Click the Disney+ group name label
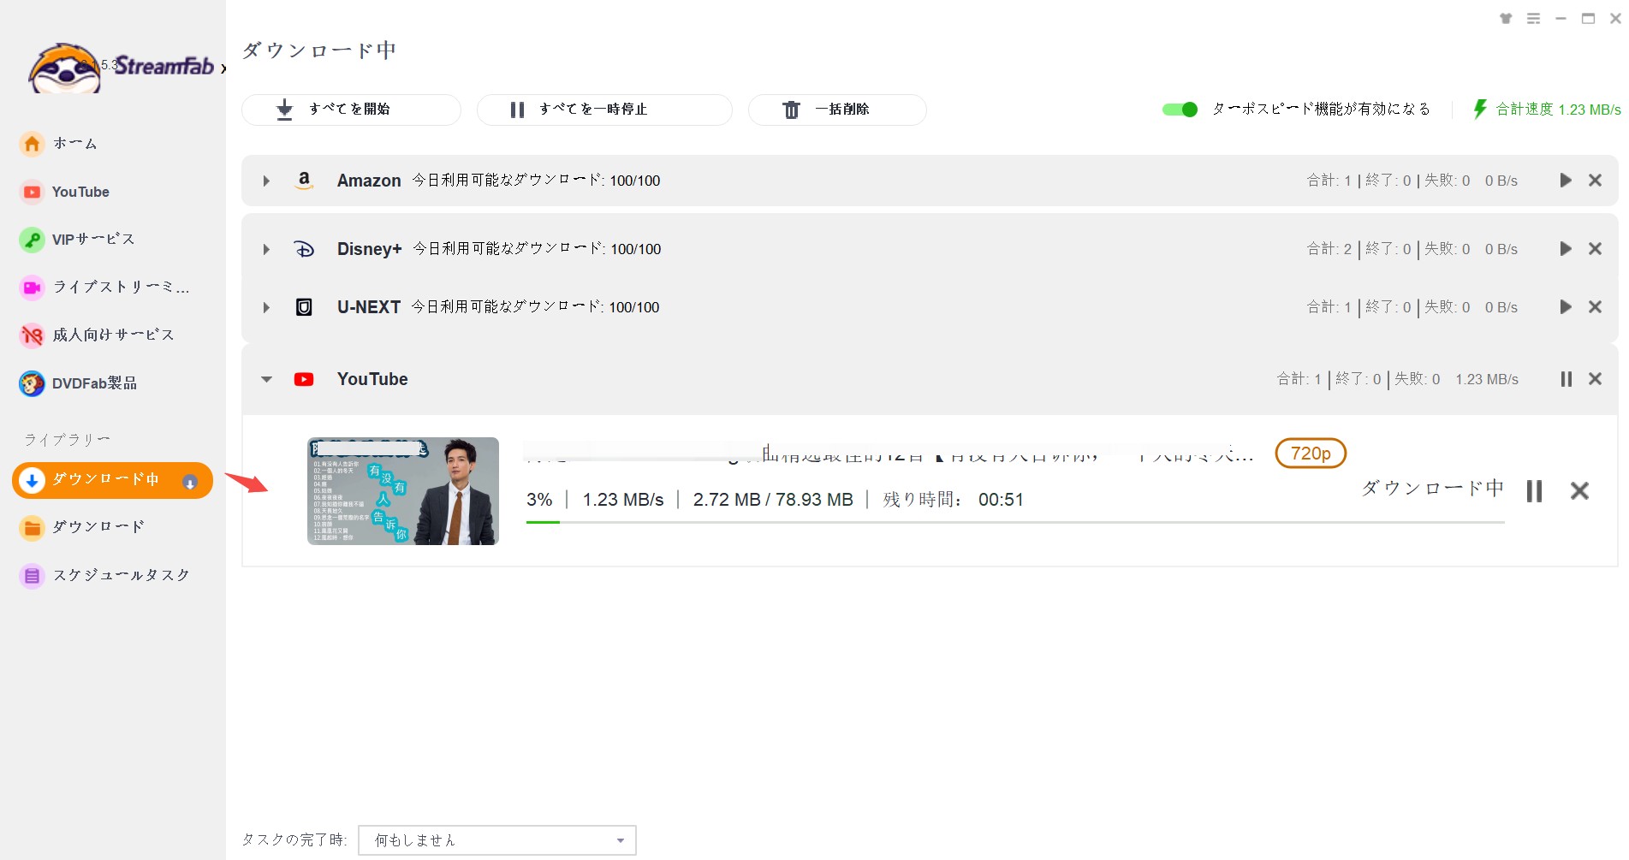Screen dimensions: 1629x860 369,249
